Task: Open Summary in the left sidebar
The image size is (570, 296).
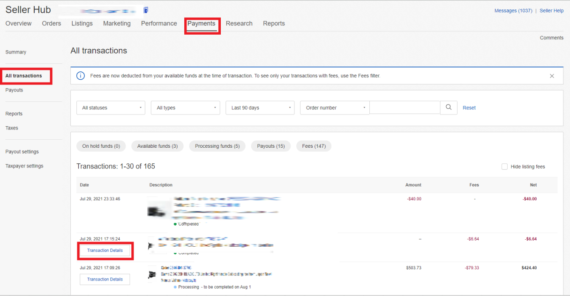Action: [x=16, y=52]
